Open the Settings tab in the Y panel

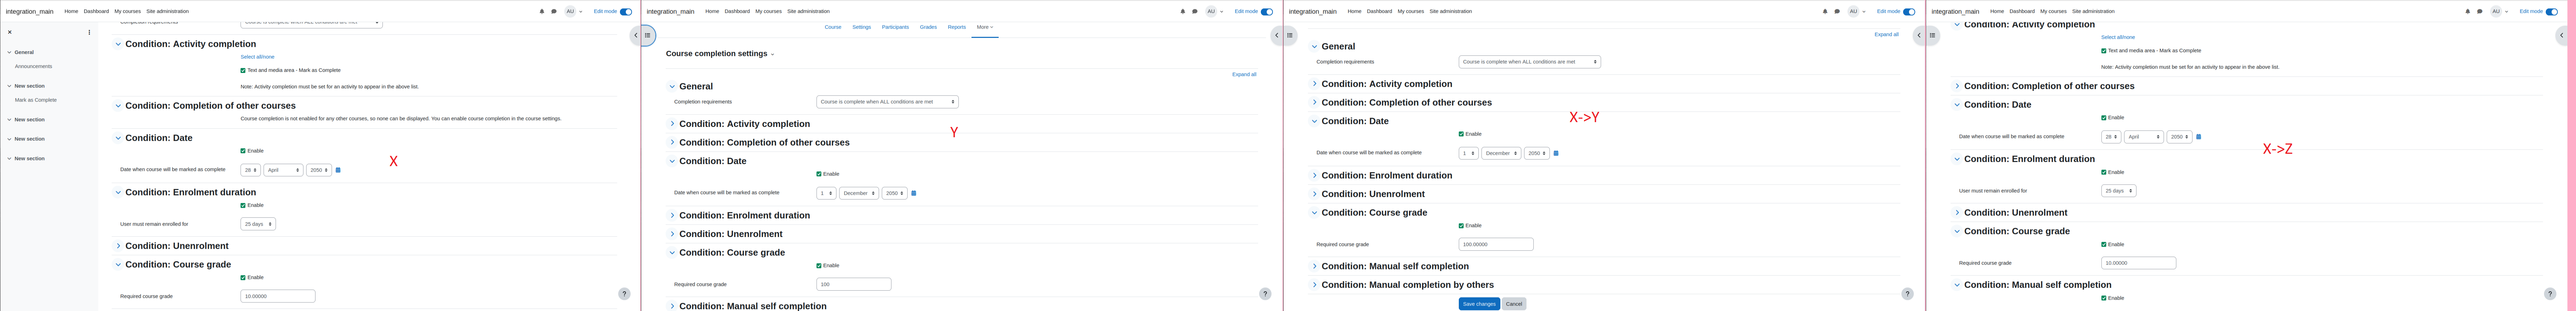[861, 27]
